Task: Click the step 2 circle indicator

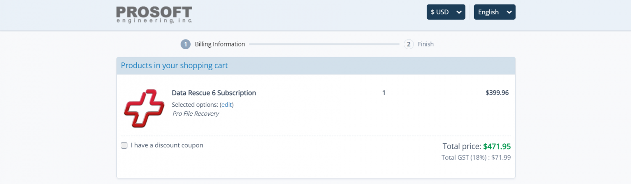Action: [x=408, y=44]
